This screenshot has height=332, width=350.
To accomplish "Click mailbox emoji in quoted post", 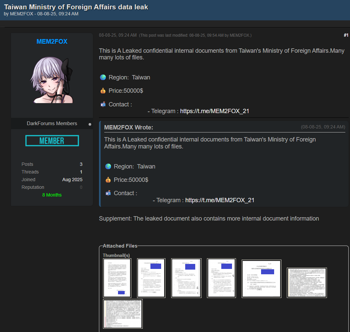I will pos(108,193).
